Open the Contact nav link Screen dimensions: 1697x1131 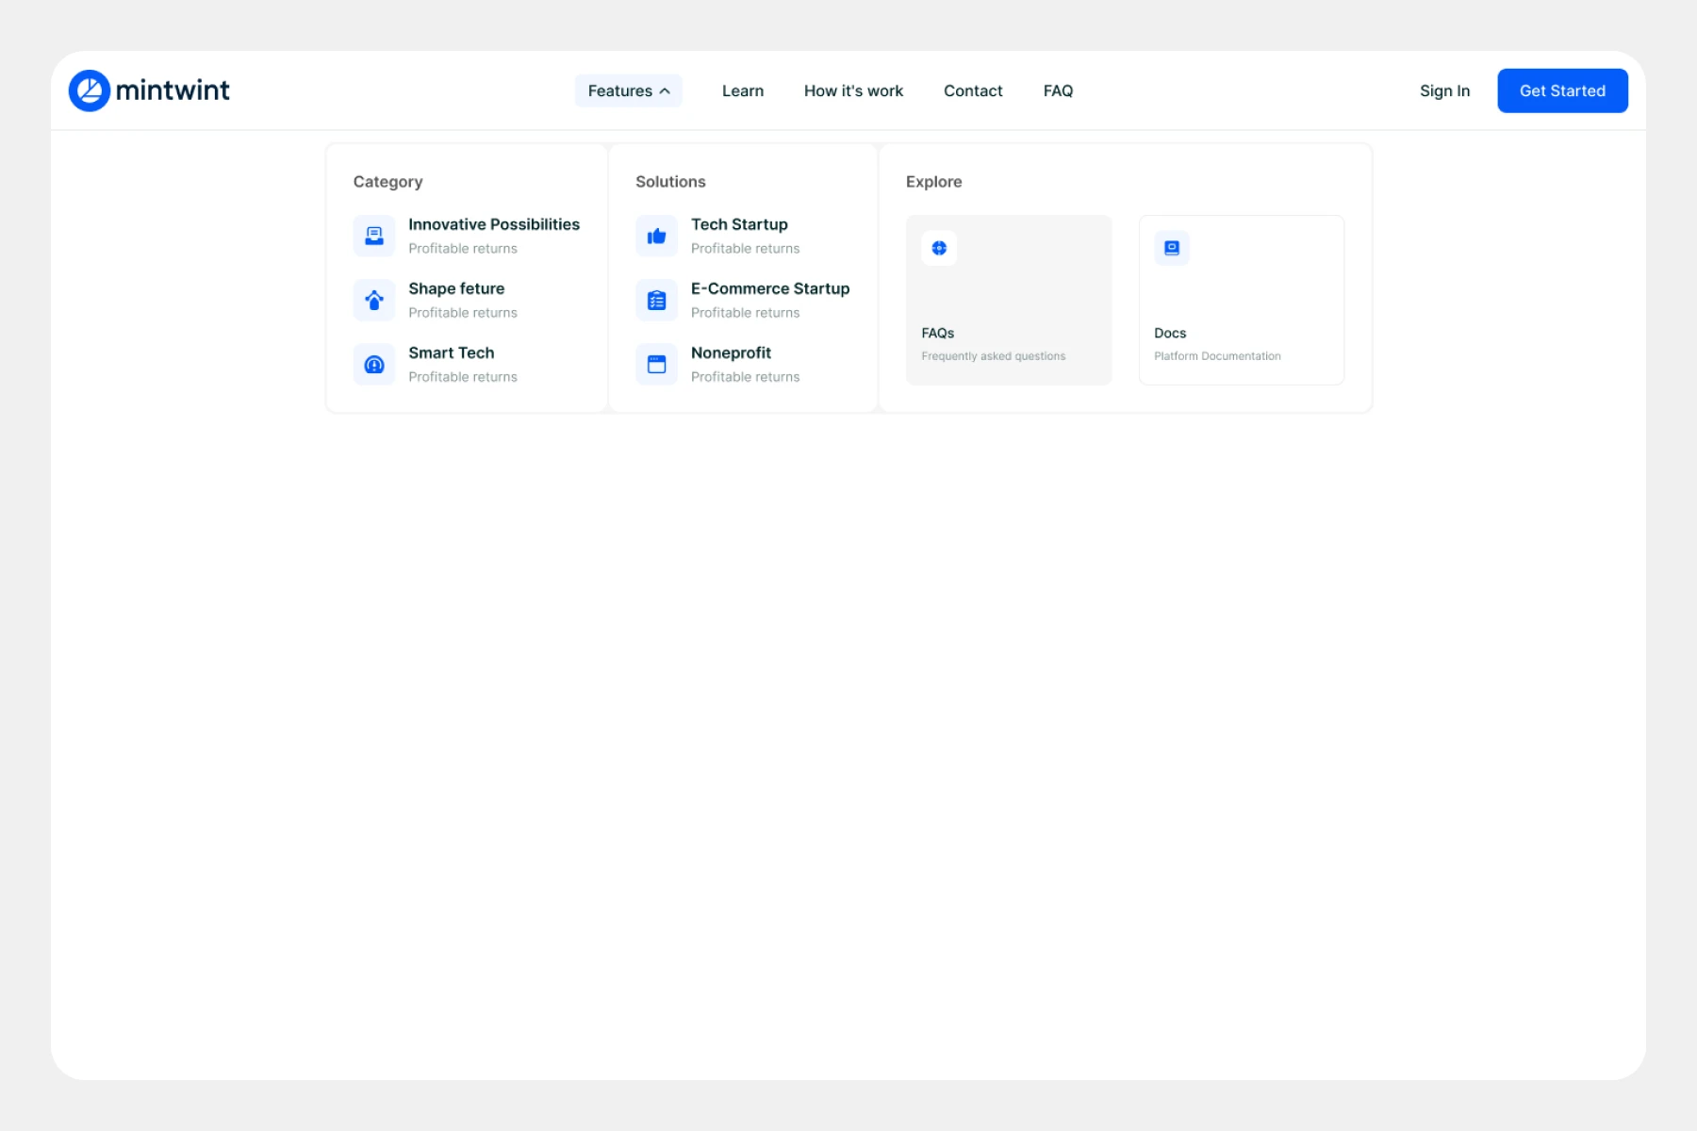(973, 90)
